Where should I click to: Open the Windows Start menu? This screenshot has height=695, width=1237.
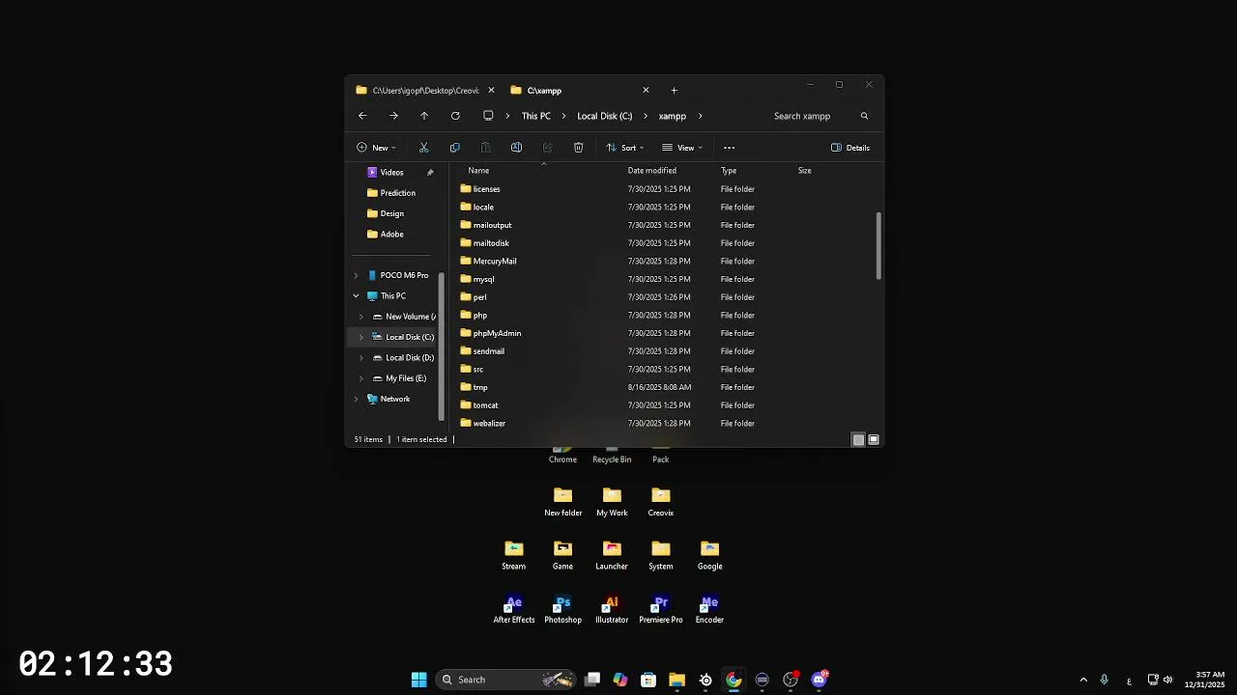418,680
